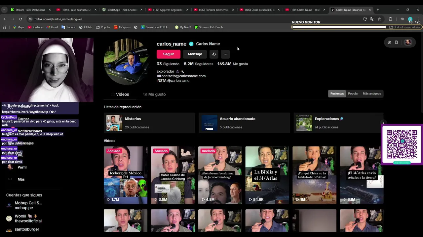The image size is (423, 237).
Task: Open the browser extensions puzzle icon
Action: 390,19
